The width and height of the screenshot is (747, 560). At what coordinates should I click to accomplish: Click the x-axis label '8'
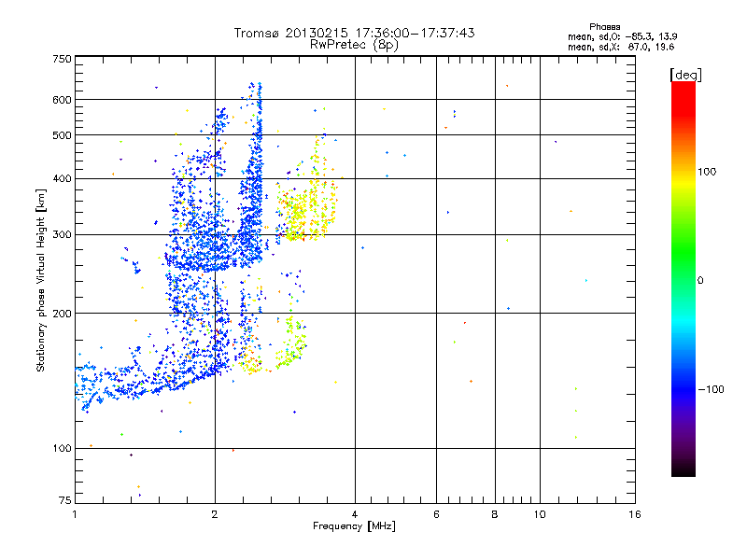pos(495,514)
